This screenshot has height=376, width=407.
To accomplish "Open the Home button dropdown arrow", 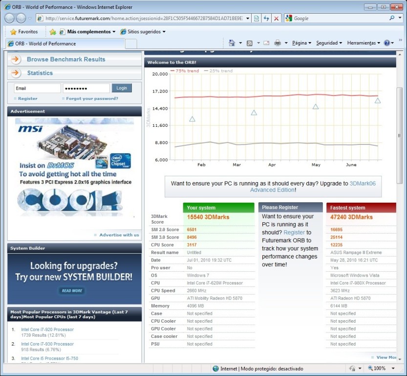I will (240, 43).
